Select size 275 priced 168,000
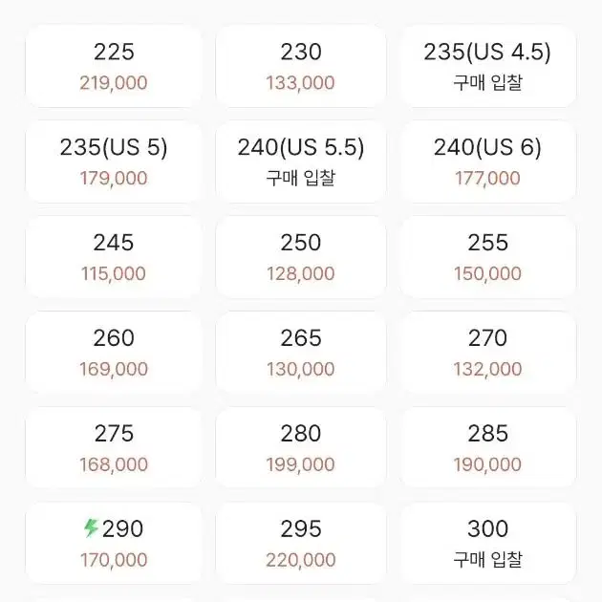Viewport: 602px width, 602px height. point(114,447)
